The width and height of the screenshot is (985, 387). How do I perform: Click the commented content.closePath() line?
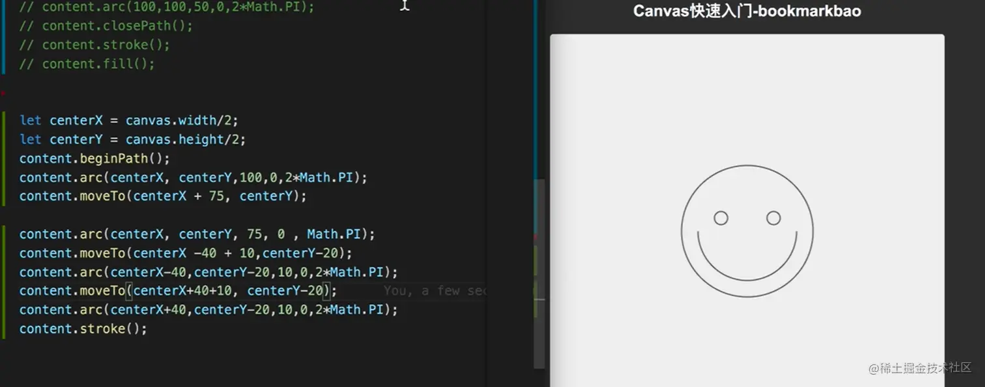click(106, 26)
